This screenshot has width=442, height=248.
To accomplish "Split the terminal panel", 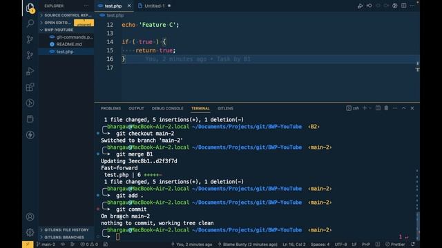I will point(378,108).
